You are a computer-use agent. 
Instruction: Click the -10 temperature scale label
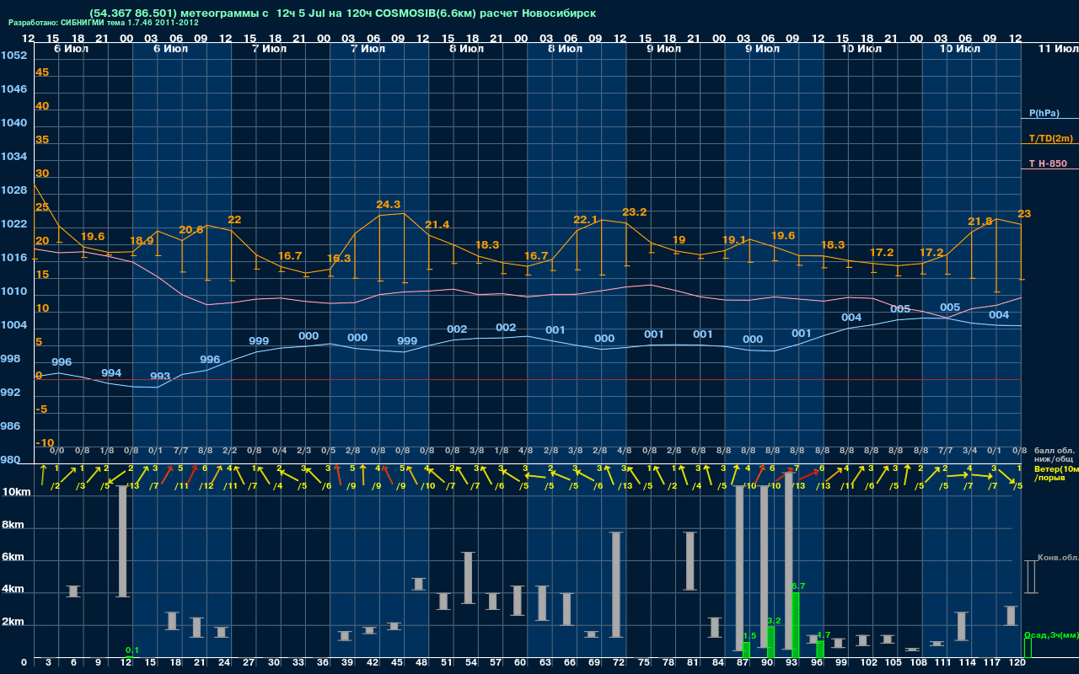(45, 443)
